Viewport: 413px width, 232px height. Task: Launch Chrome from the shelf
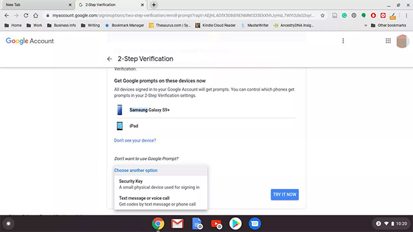[158, 224]
